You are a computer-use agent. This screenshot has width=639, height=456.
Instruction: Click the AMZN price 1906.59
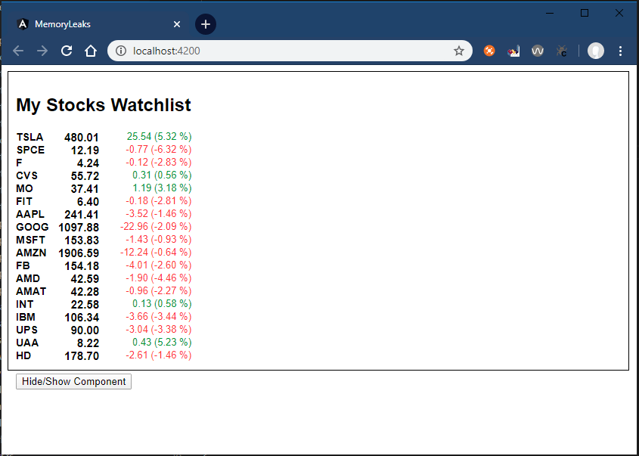(x=79, y=253)
